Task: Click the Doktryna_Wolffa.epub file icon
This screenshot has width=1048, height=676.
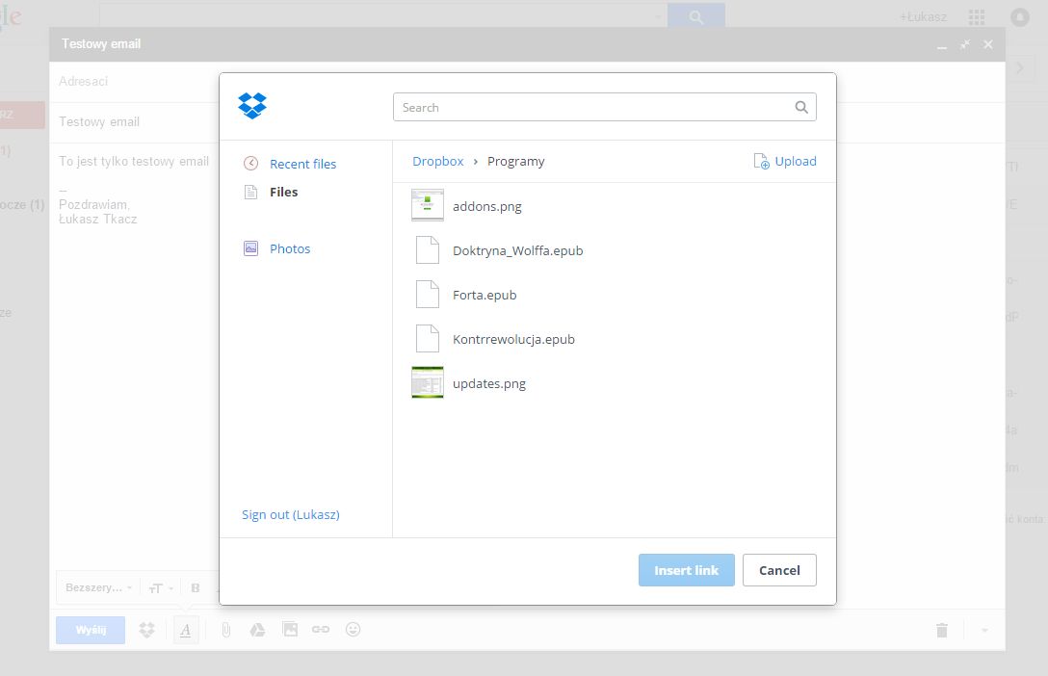Action: click(x=427, y=249)
